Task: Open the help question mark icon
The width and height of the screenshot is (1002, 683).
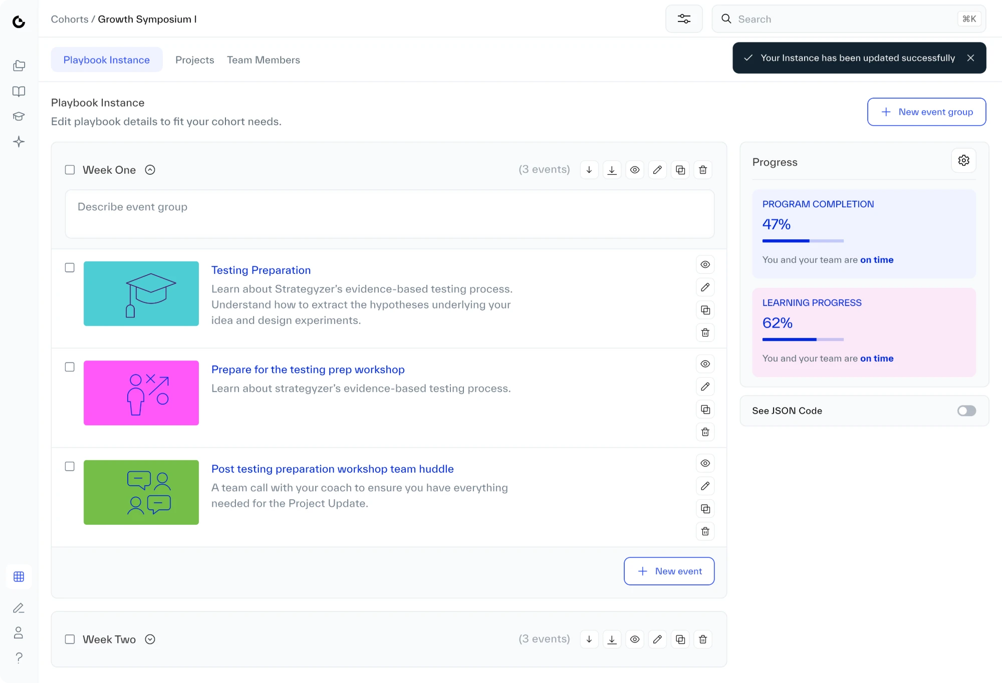Action: click(19, 657)
